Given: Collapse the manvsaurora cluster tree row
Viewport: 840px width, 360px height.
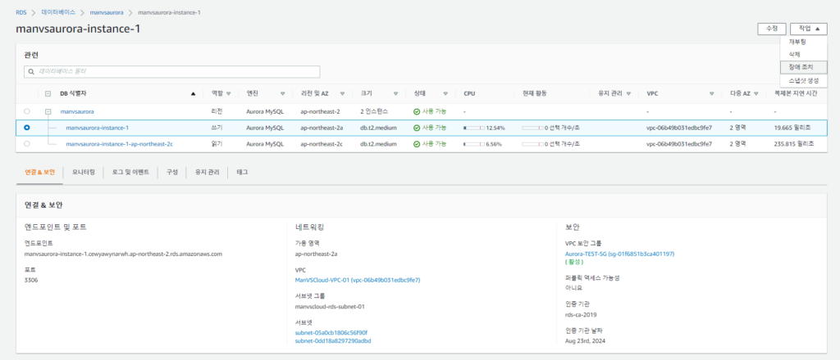Looking at the screenshot, I should (x=48, y=110).
